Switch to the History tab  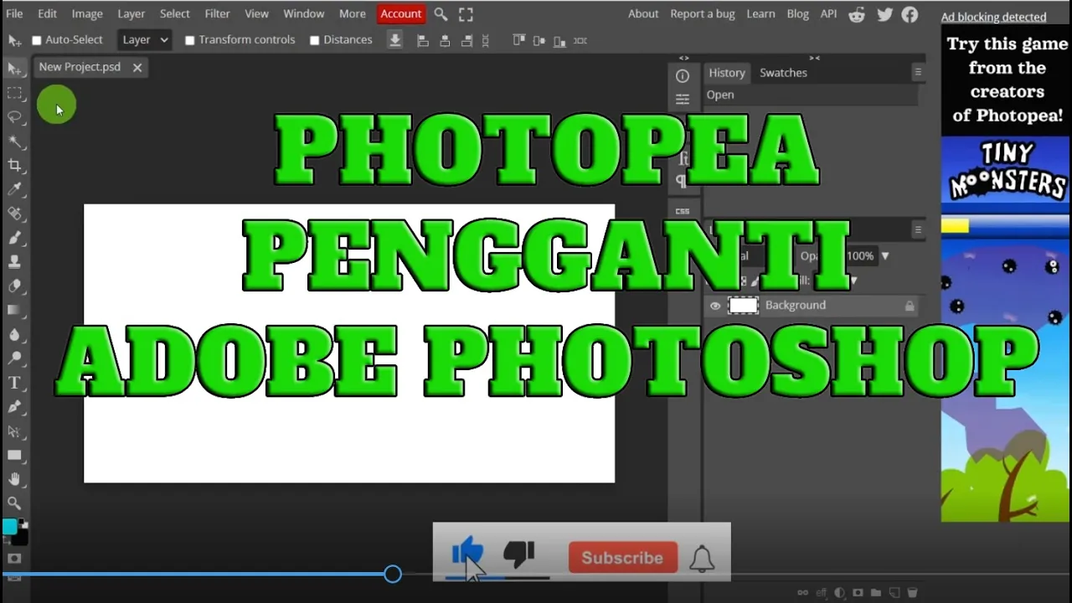click(x=727, y=73)
